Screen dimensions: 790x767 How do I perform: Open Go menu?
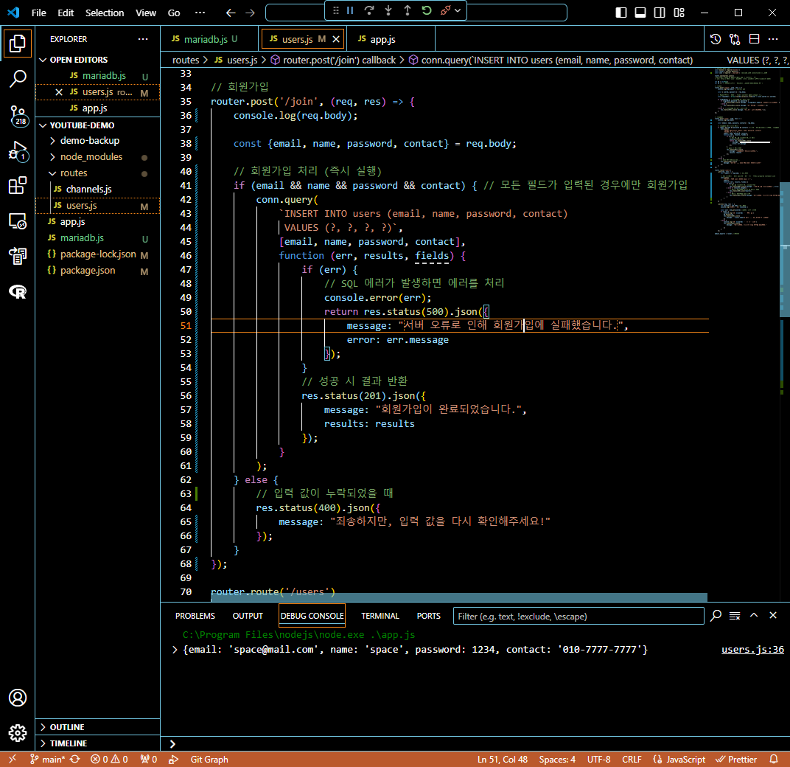click(174, 13)
